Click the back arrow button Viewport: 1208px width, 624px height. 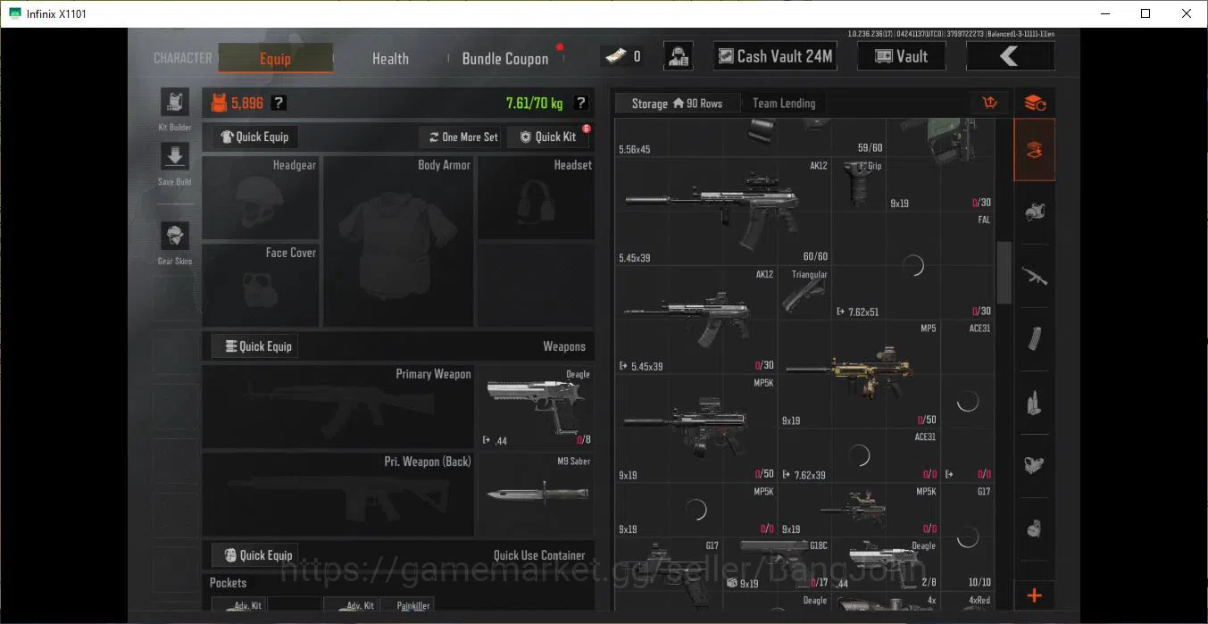coord(1010,56)
